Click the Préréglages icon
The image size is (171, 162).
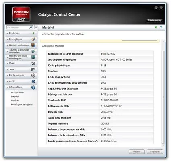33,39
